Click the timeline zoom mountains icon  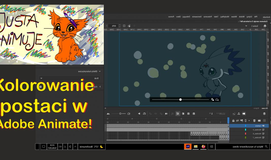[108, 114]
